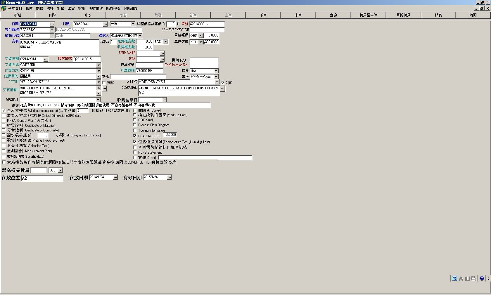Click the IME help question mark icon
Screen dimensions: 491x295
pyautogui.click(x=482, y=279)
